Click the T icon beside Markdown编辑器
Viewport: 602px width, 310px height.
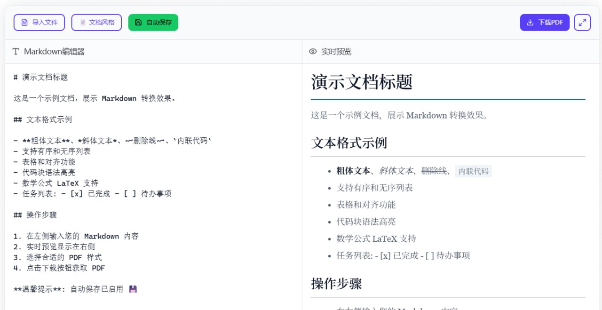(x=16, y=52)
